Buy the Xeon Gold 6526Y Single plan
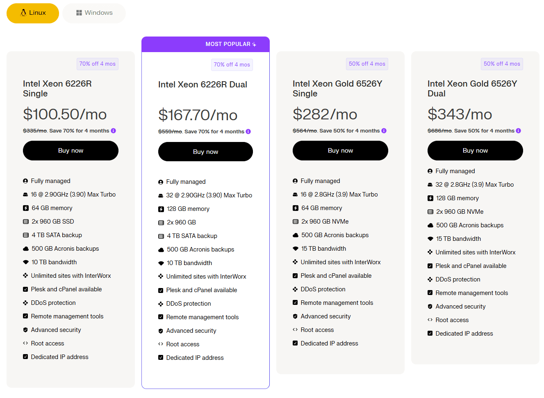 click(x=340, y=151)
